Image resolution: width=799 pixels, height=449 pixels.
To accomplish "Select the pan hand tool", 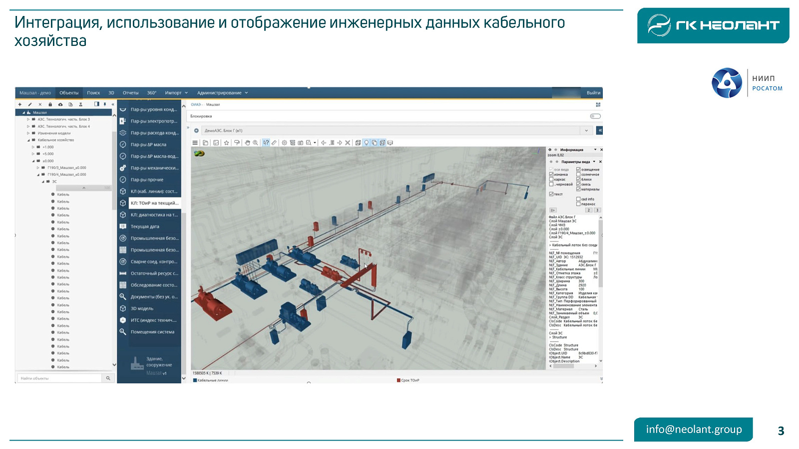I will pyautogui.click(x=247, y=143).
